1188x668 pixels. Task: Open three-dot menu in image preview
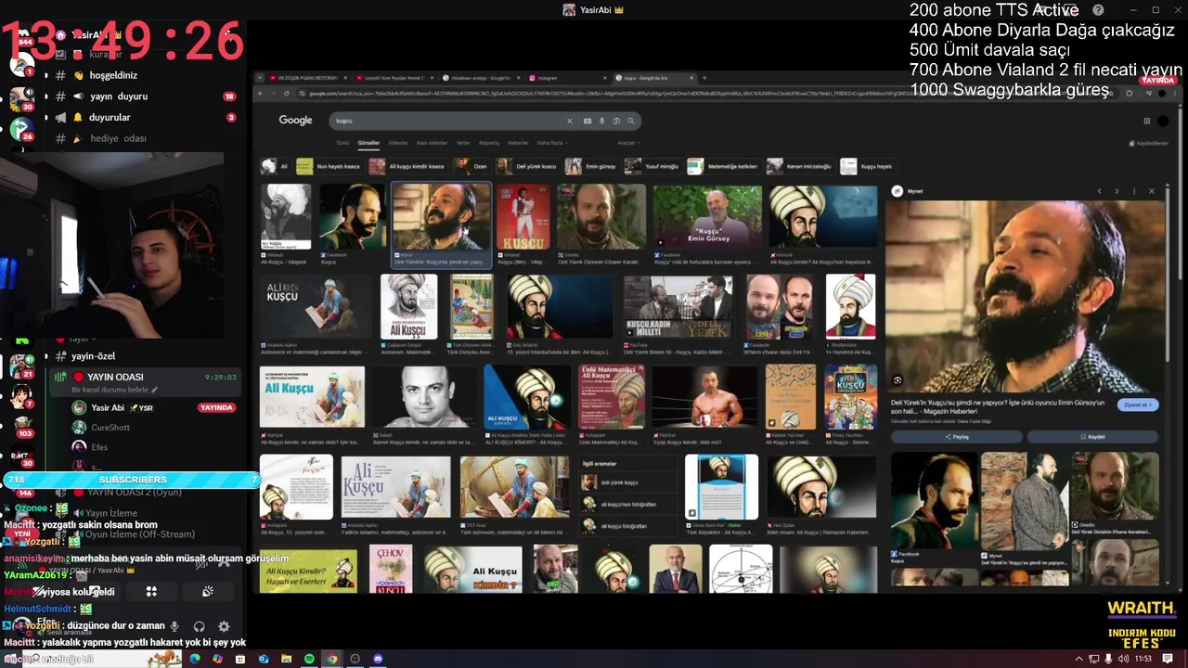point(1134,191)
